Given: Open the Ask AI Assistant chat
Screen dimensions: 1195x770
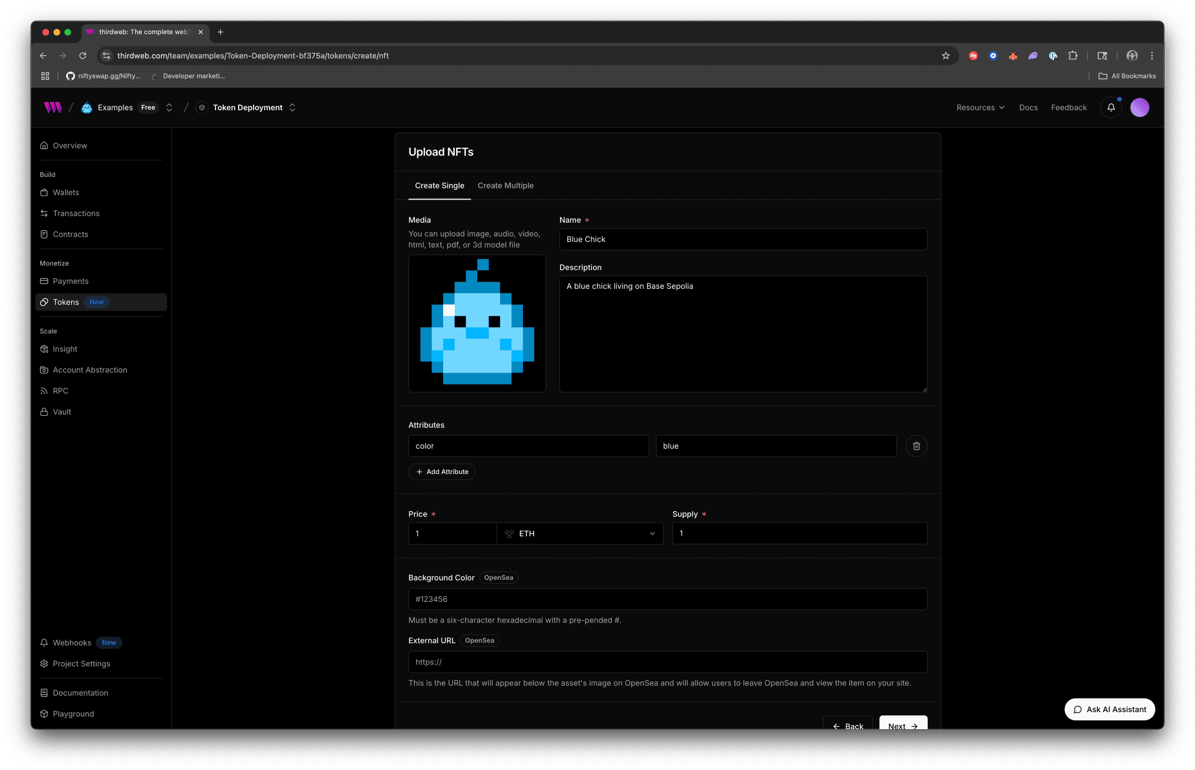Looking at the screenshot, I should [x=1110, y=709].
